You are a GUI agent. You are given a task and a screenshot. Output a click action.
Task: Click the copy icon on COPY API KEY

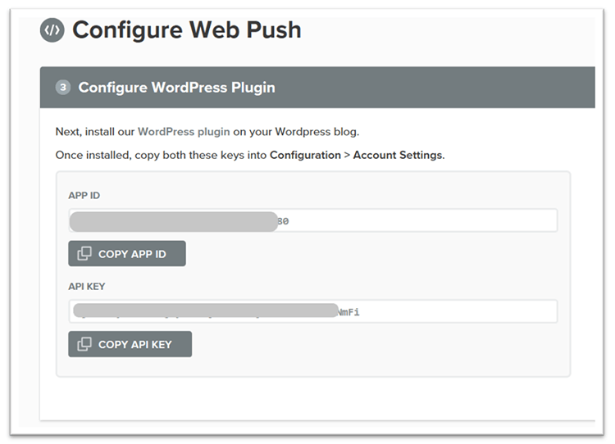coord(84,344)
